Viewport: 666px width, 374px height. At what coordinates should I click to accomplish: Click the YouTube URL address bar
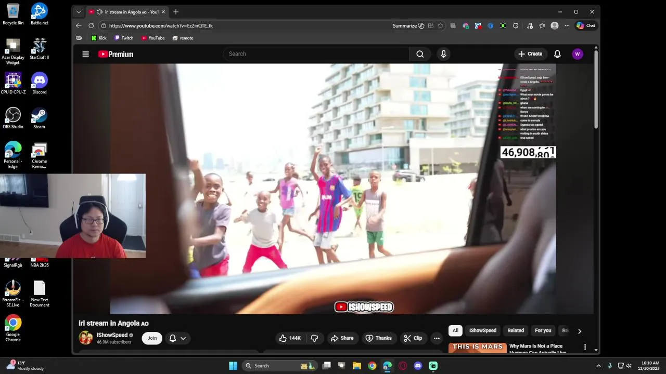[x=245, y=25]
